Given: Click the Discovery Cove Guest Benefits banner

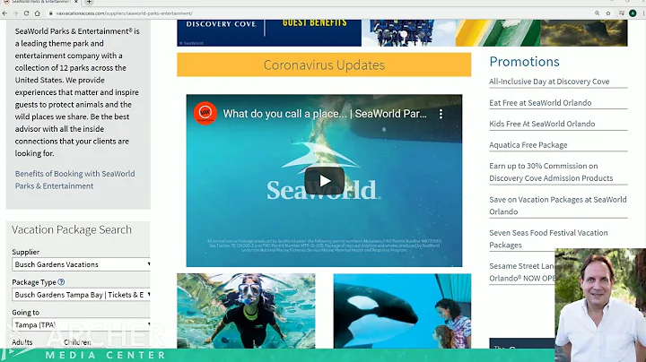Looking at the screenshot, I should pyautogui.click(x=269, y=32).
